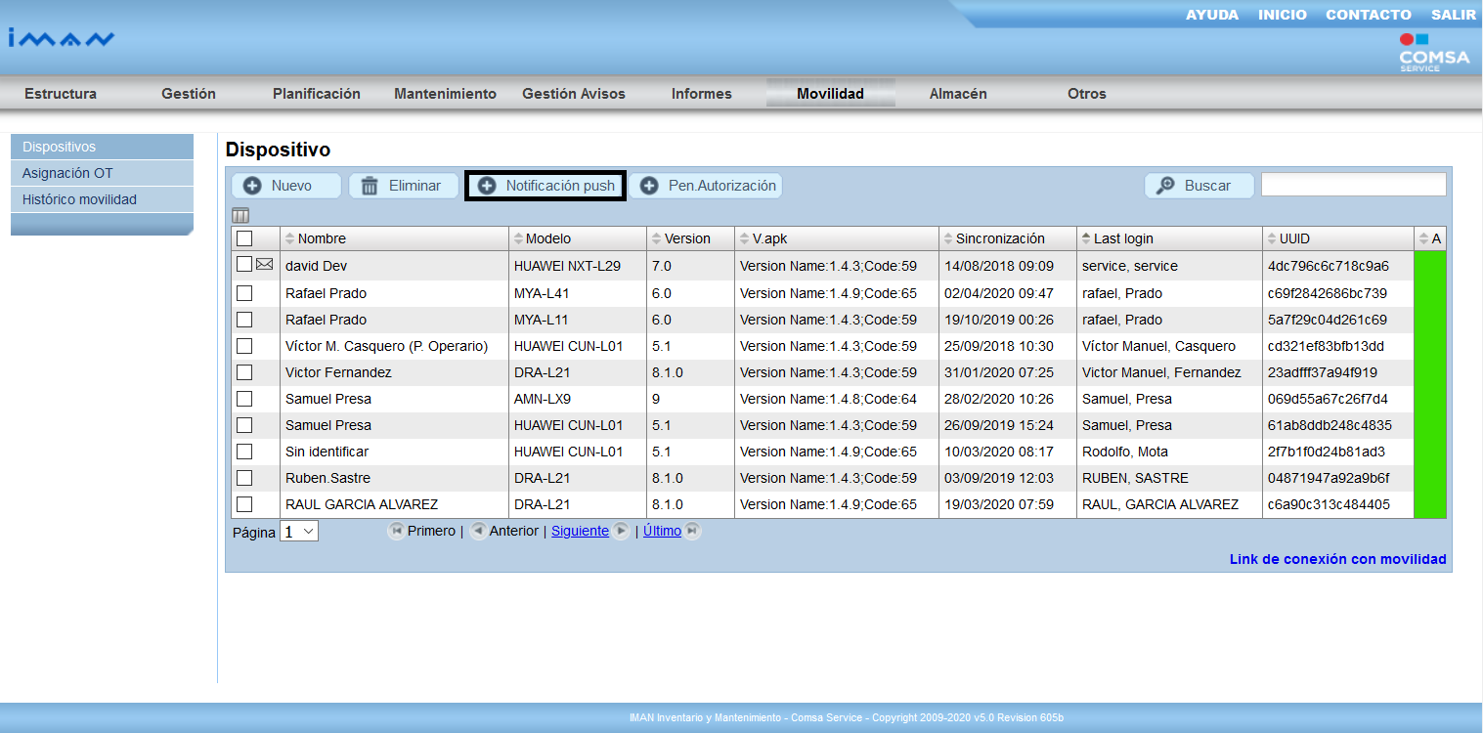The height and width of the screenshot is (733, 1483).
Task: Click the Comsa Service logo
Action: (x=1433, y=54)
